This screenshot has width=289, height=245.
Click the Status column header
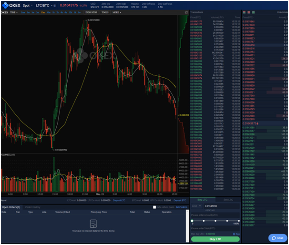pyautogui.click(x=147, y=212)
